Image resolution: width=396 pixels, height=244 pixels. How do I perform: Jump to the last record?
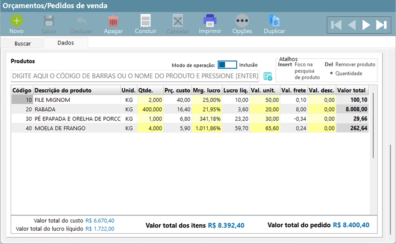pyautogui.click(x=381, y=25)
